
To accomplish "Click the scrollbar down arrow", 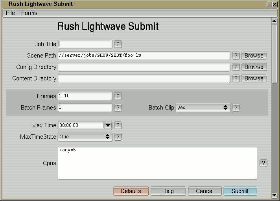I will (274, 195).
